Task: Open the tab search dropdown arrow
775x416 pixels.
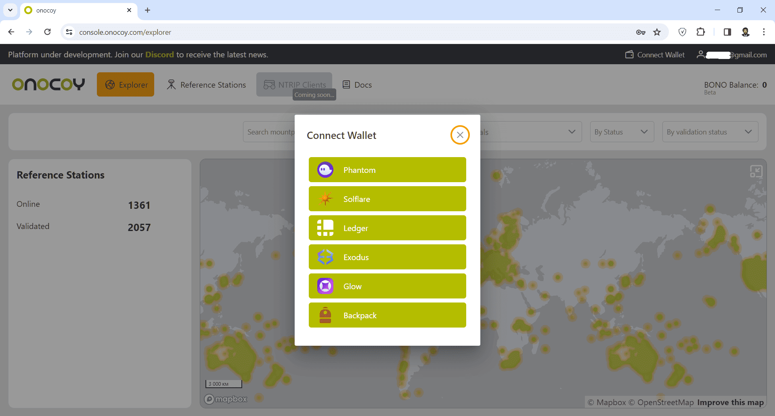Action: click(10, 10)
